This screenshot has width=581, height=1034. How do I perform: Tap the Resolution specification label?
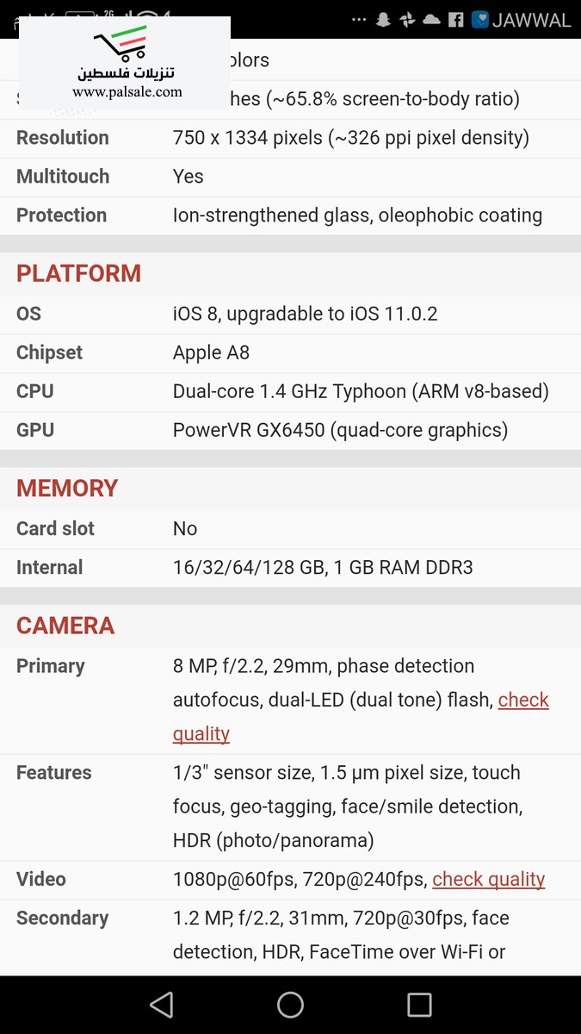click(63, 138)
